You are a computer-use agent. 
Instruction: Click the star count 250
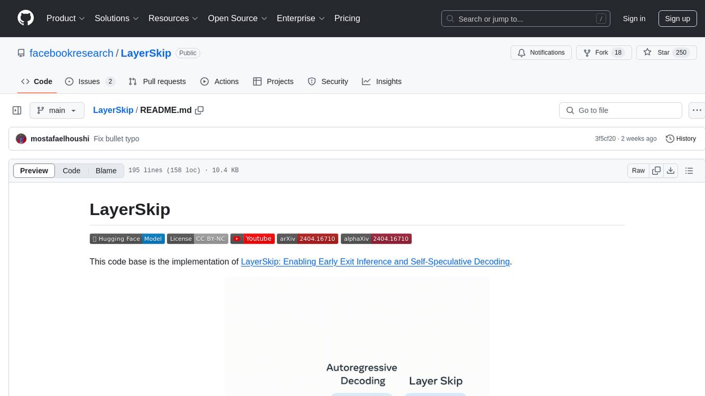click(681, 53)
